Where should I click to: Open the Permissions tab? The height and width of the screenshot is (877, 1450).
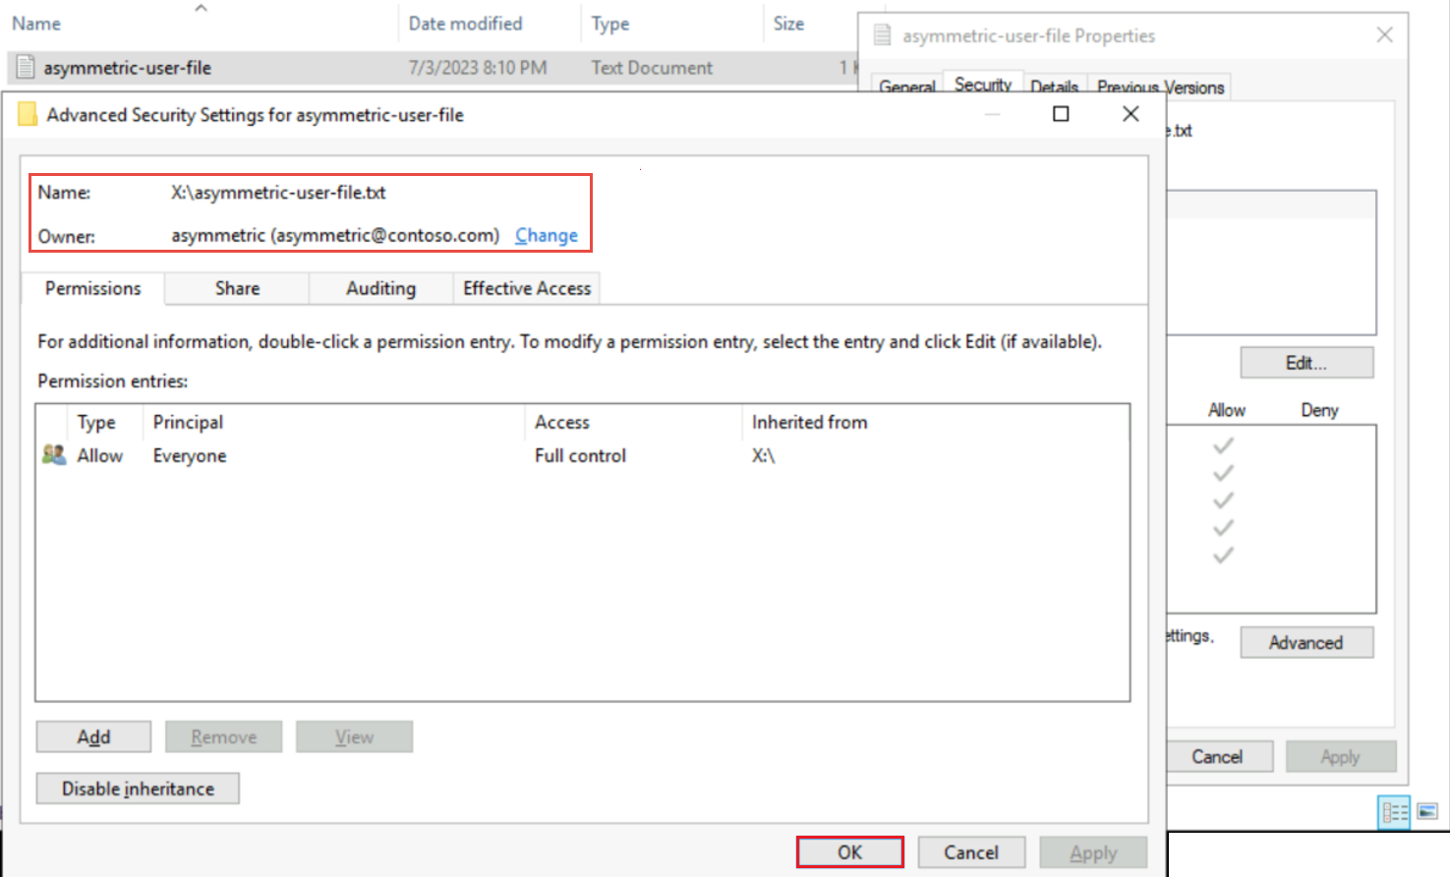tap(92, 288)
